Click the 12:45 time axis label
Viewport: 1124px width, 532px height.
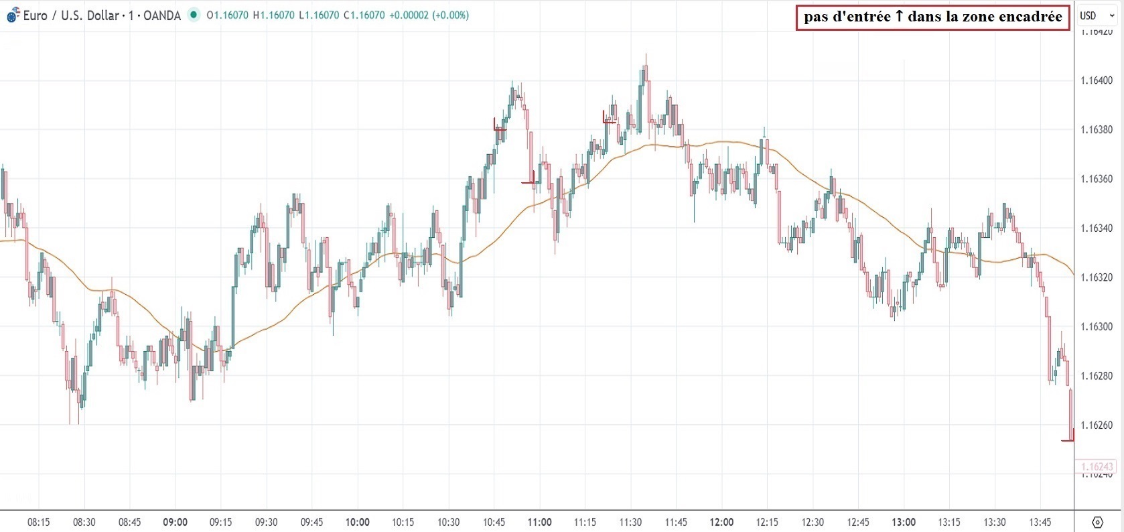(859, 522)
